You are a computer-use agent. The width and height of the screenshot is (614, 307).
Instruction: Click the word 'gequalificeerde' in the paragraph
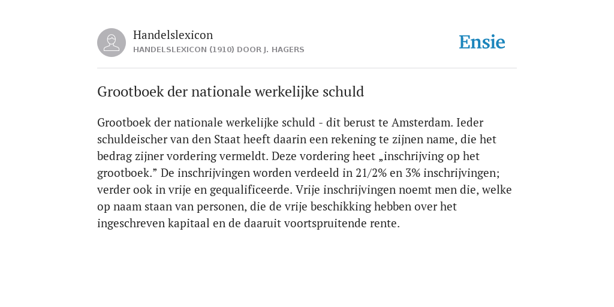[251, 190]
